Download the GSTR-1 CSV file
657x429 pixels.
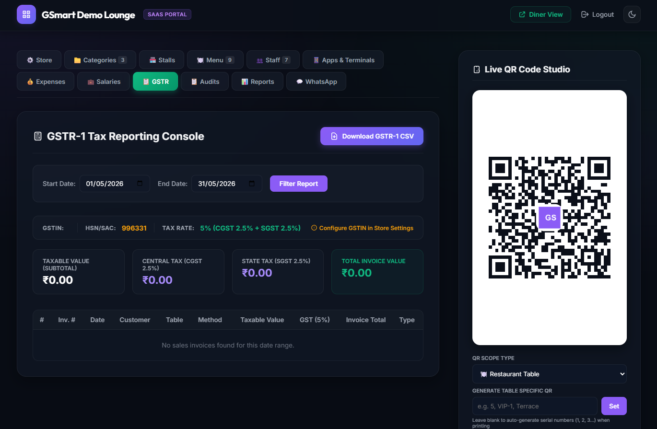(372, 136)
